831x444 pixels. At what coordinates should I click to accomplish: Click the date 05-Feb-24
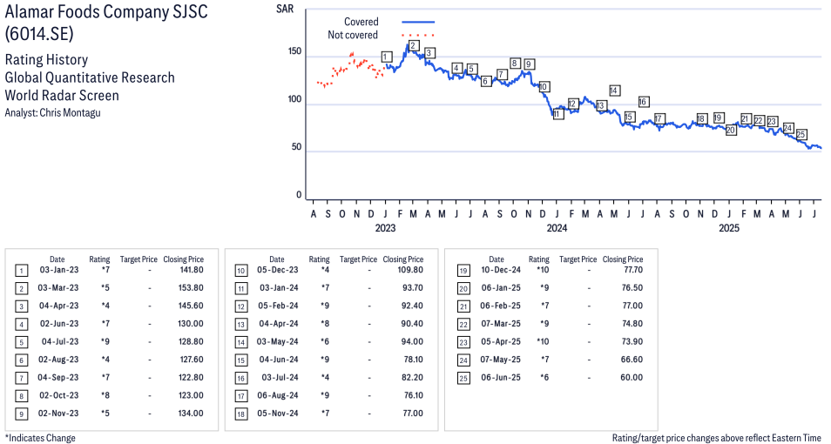click(278, 306)
